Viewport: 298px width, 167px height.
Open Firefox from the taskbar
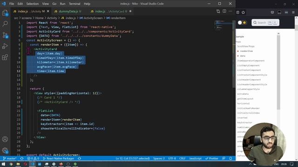coord(61,164)
